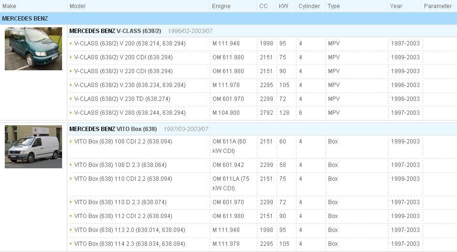Select the MERCEDES BENZ V-CLASS (638/2) heading

pyautogui.click(x=115, y=31)
